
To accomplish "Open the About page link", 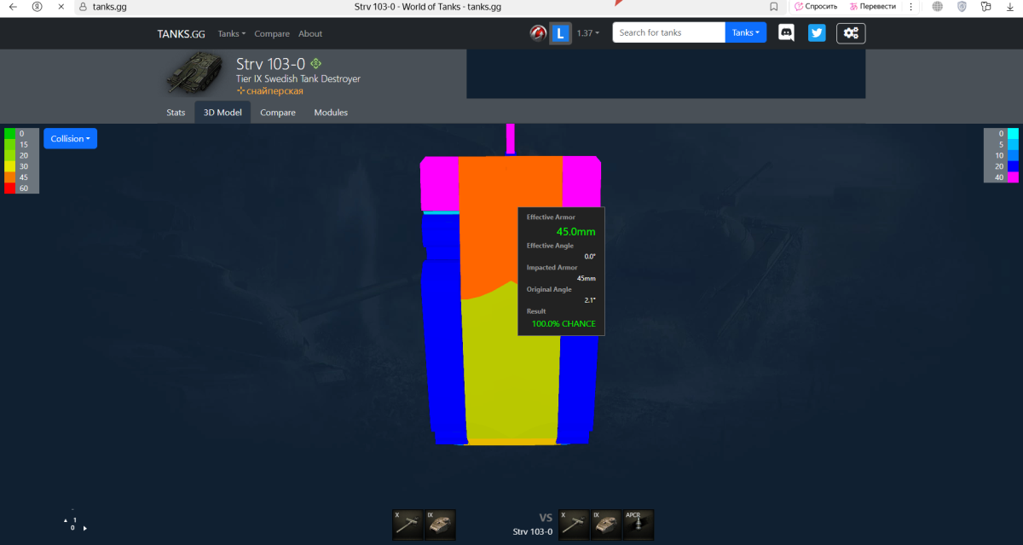I will pyautogui.click(x=310, y=34).
